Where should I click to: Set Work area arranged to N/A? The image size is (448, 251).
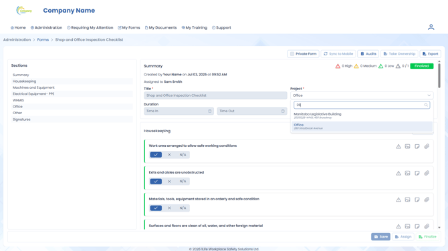[183, 155]
